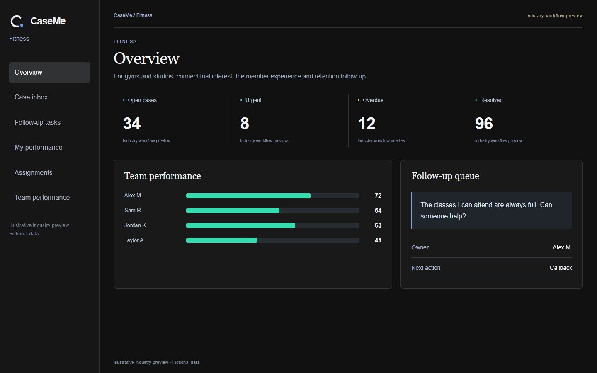This screenshot has height=373, width=597.
Task: Click the Resolved count 96
Action: click(x=484, y=124)
